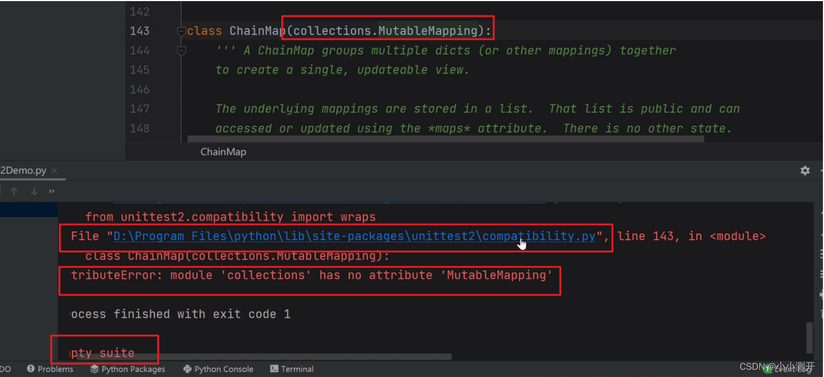This screenshot has width=824, height=377.
Task: Click line number 145 in the gutter
Action: [x=140, y=70]
